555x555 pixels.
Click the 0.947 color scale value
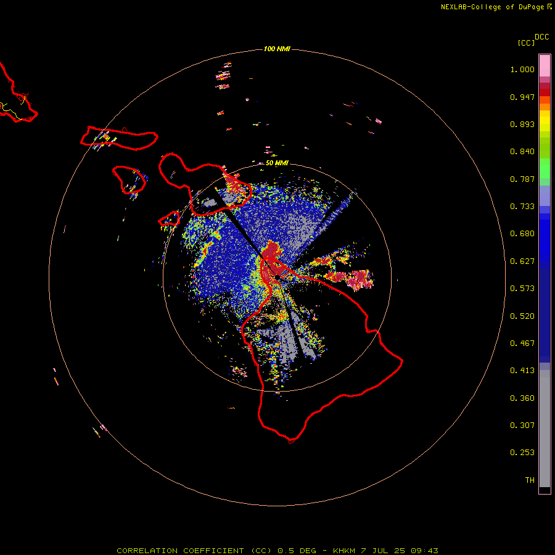point(522,97)
